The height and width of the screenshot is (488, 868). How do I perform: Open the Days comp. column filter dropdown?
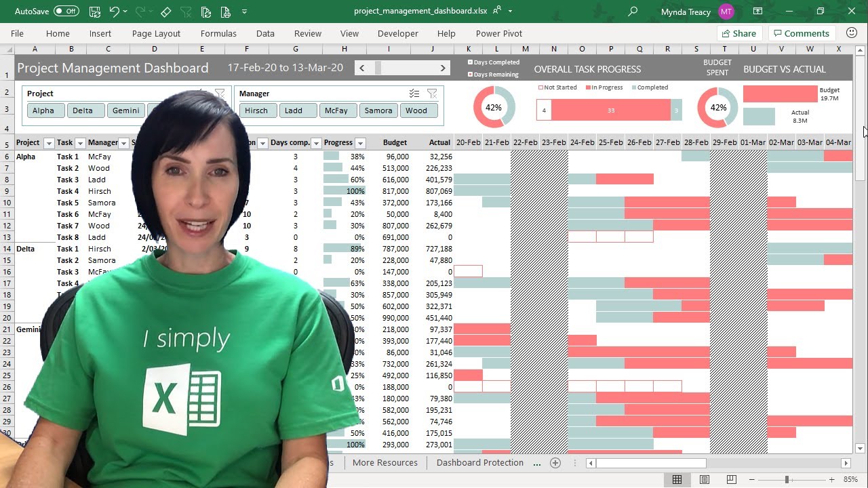point(316,143)
